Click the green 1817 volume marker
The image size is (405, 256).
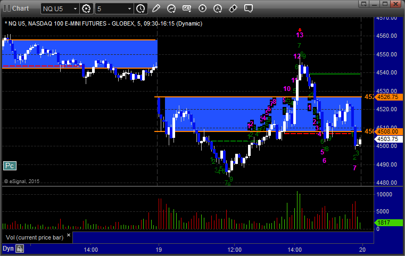click(x=388, y=222)
